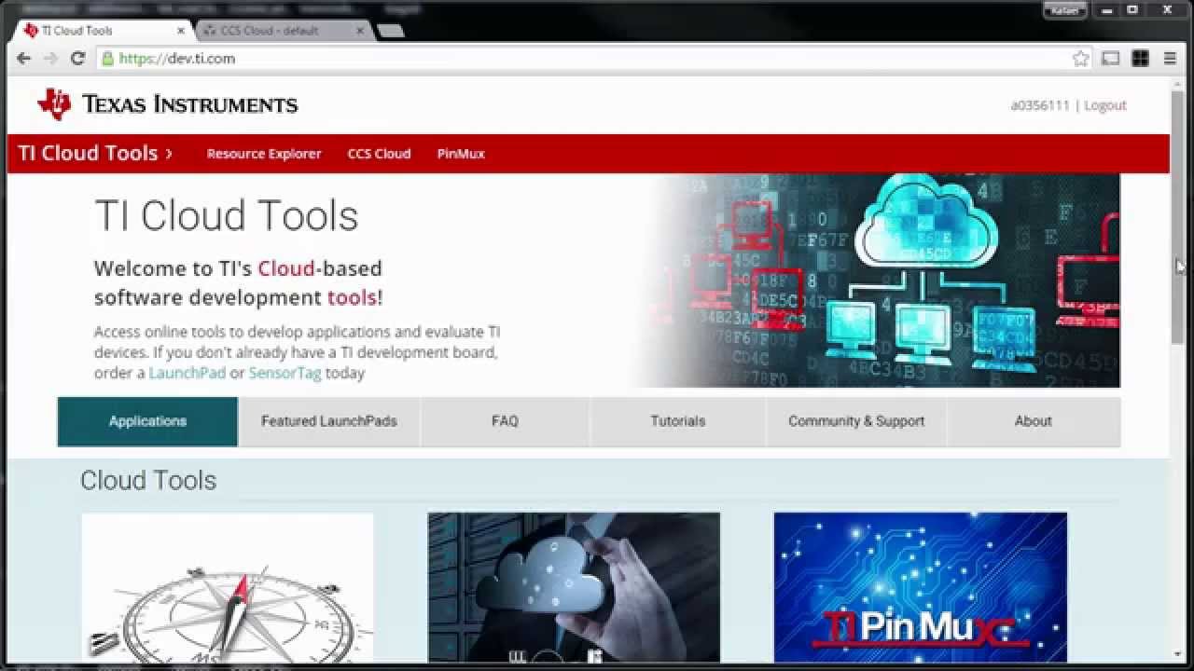Open the FAQ tab
The width and height of the screenshot is (1194, 671).
pos(505,421)
